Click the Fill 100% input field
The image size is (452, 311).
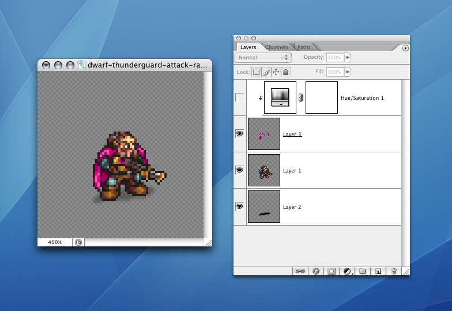point(334,72)
